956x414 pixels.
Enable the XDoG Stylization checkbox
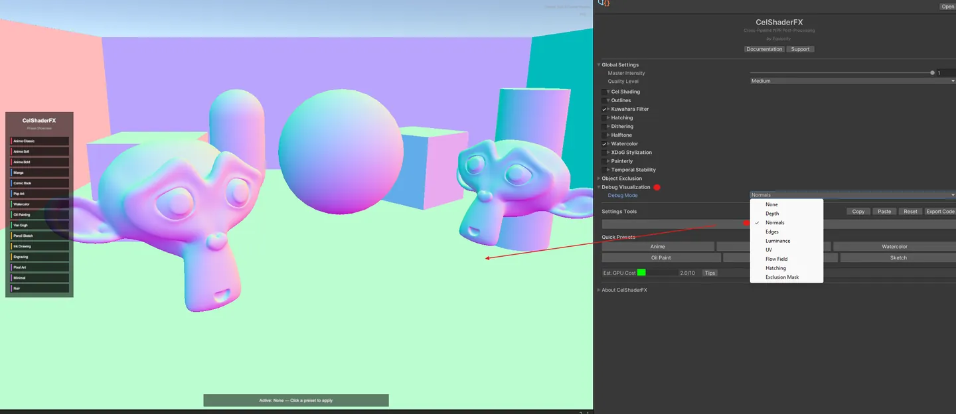click(x=604, y=152)
